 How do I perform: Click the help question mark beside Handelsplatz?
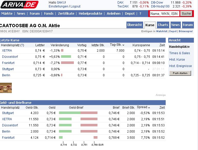pos(22,45)
